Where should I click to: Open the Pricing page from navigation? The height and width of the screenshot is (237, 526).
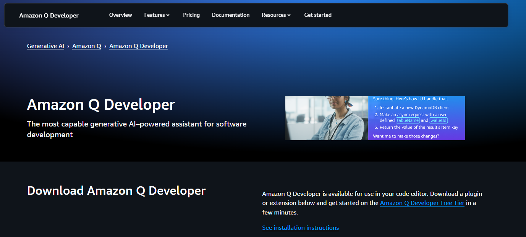(x=191, y=15)
